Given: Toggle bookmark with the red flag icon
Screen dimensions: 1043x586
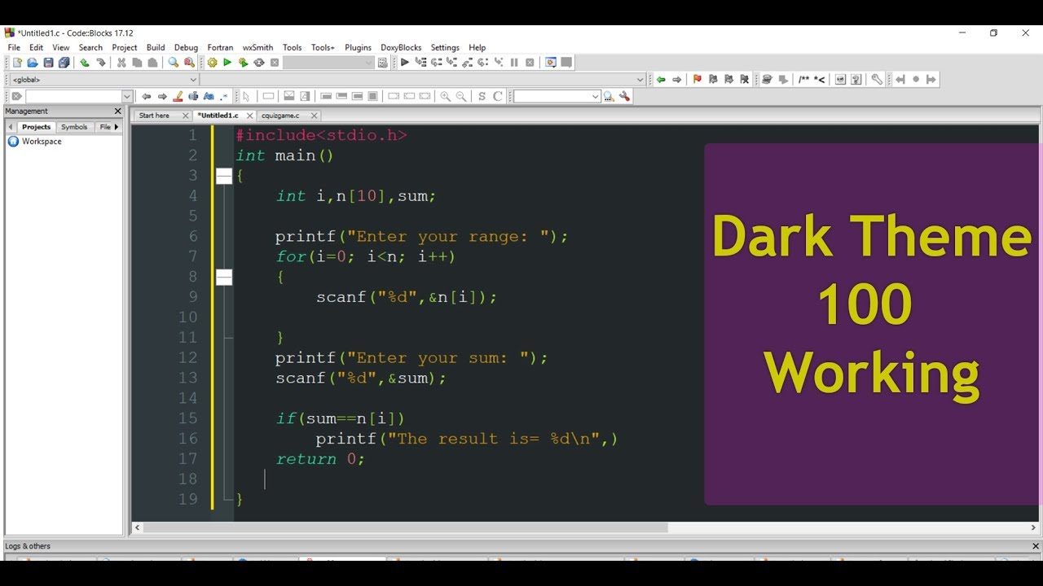Looking at the screenshot, I should pyautogui.click(x=697, y=80).
